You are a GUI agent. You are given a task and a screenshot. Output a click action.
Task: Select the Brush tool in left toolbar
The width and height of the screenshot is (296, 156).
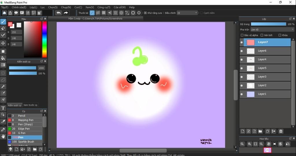click(3, 22)
